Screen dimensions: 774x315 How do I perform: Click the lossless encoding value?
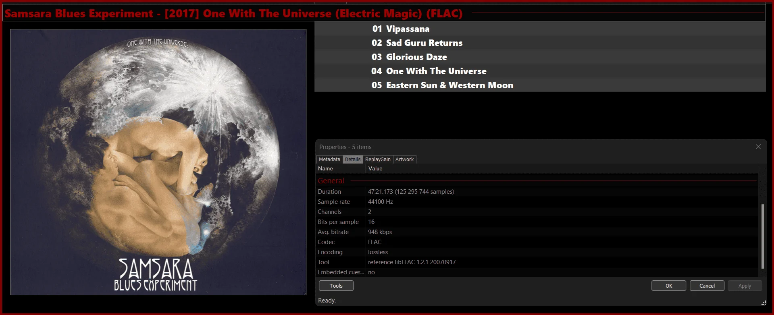tap(378, 252)
